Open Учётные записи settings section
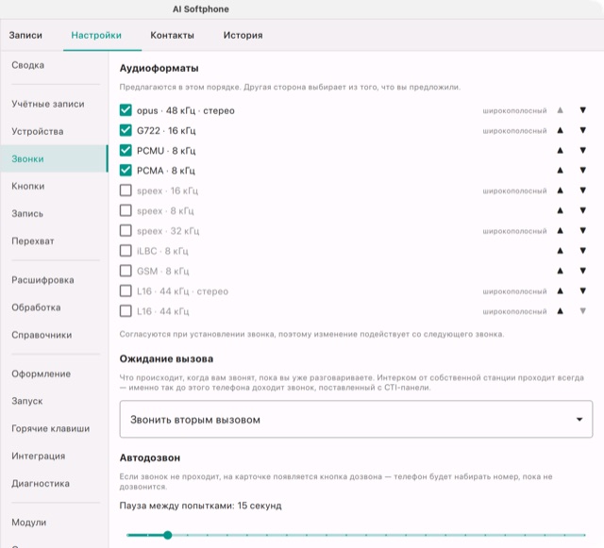Image resolution: width=604 pixels, height=548 pixels. [48, 104]
